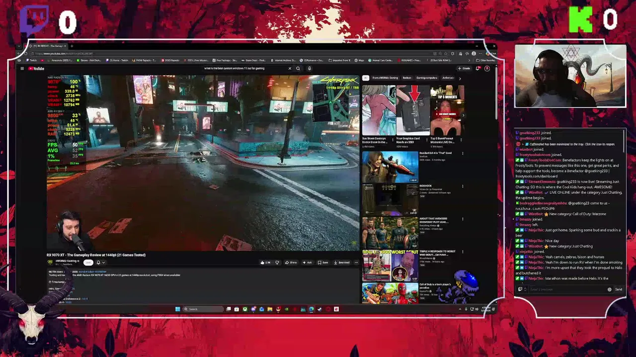Send the chat message
This screenshot has width=636, height=357.
(x=619, y=290)
